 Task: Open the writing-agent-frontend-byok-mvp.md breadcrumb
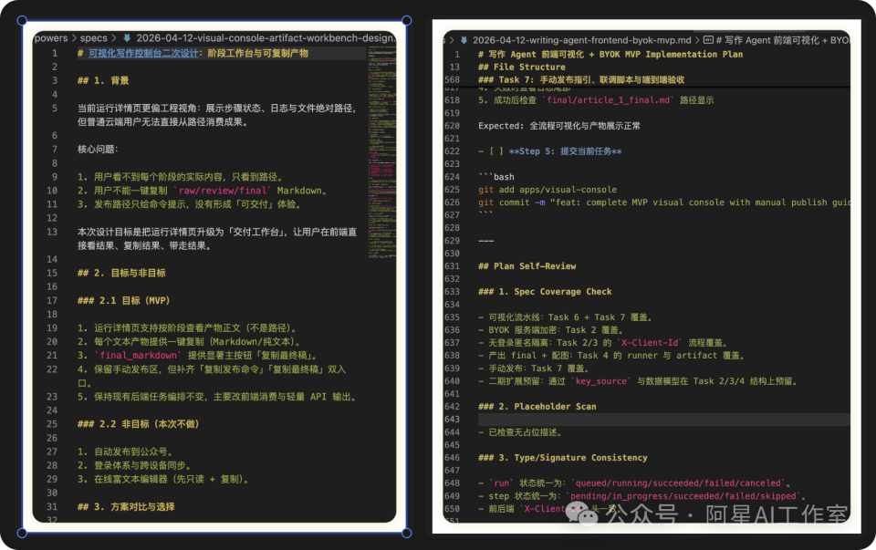[x=581, y=40]
